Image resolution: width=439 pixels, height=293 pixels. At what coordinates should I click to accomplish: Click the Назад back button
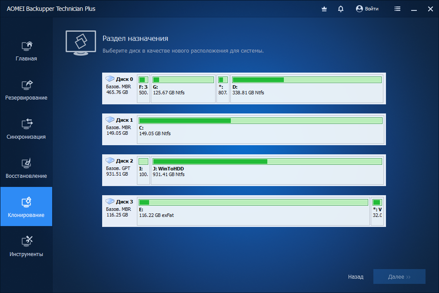pyautogui.click(x=356, y=277)
